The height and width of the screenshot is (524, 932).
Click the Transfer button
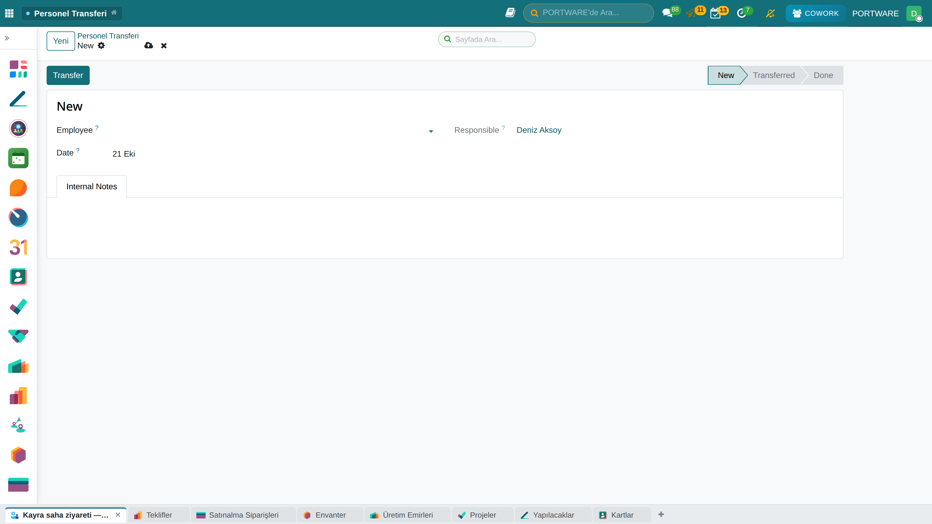click(x=68, y=75)
